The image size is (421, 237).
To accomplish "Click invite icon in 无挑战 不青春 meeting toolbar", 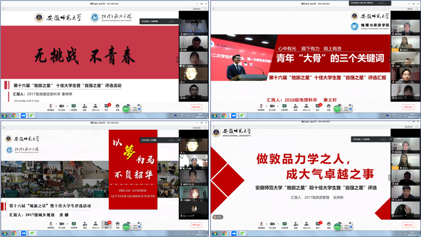I will [85, 106].
